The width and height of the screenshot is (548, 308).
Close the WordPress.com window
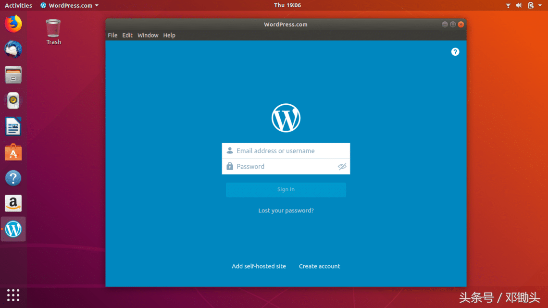pos(461,24)
